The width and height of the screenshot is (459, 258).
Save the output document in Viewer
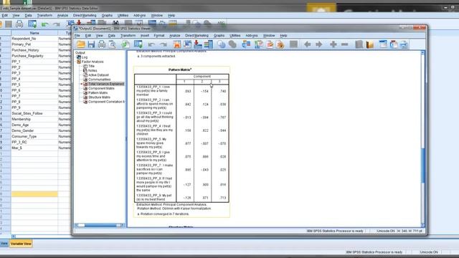(91, 44)
